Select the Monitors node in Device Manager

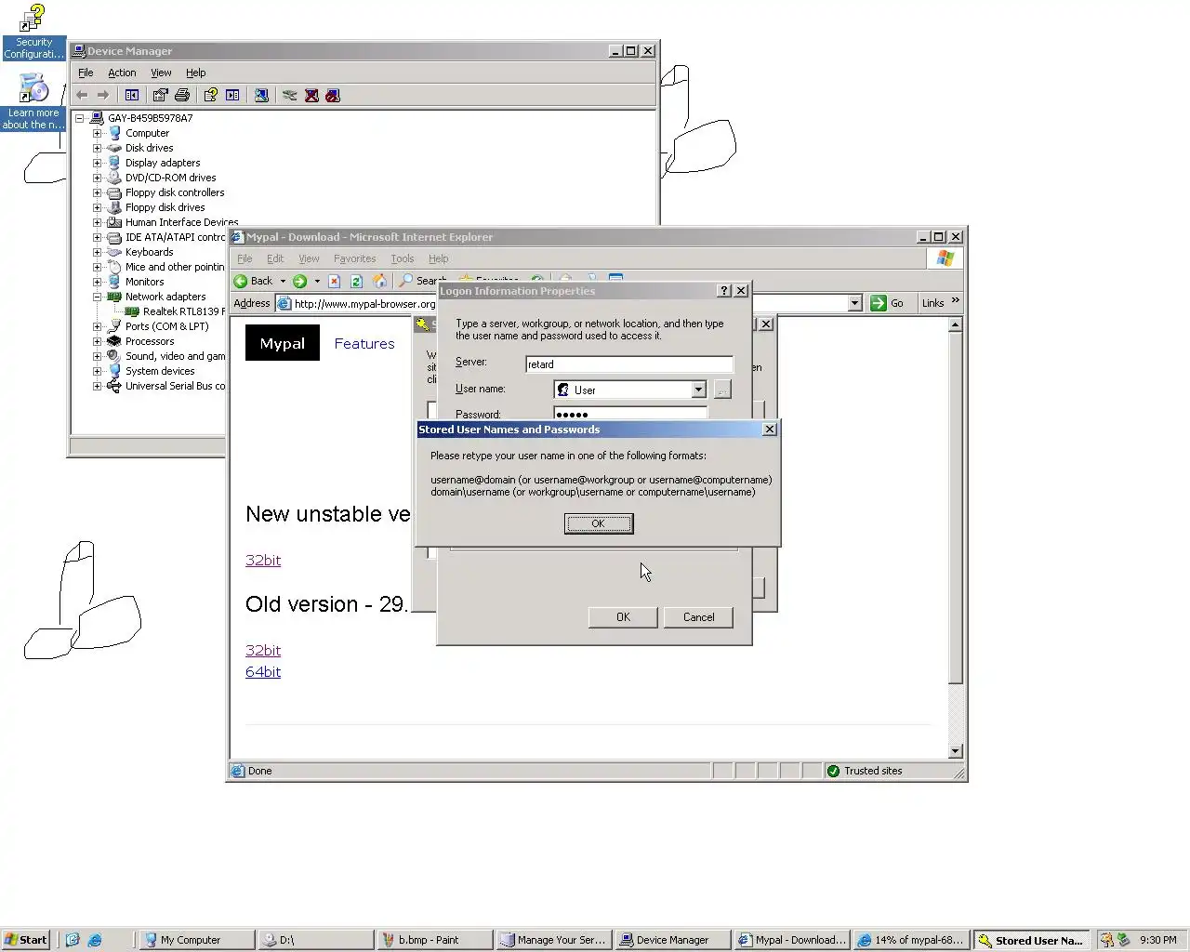(144, 282)
